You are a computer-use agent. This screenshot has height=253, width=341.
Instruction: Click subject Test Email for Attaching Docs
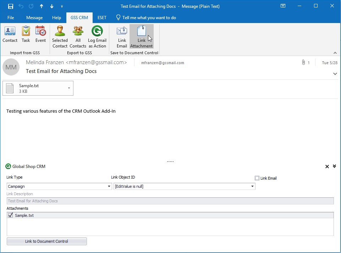tap(61, 71)
